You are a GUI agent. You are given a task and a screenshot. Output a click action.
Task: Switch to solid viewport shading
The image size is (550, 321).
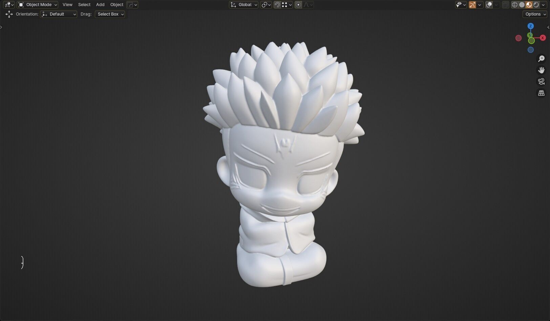(x=522, y=5)
